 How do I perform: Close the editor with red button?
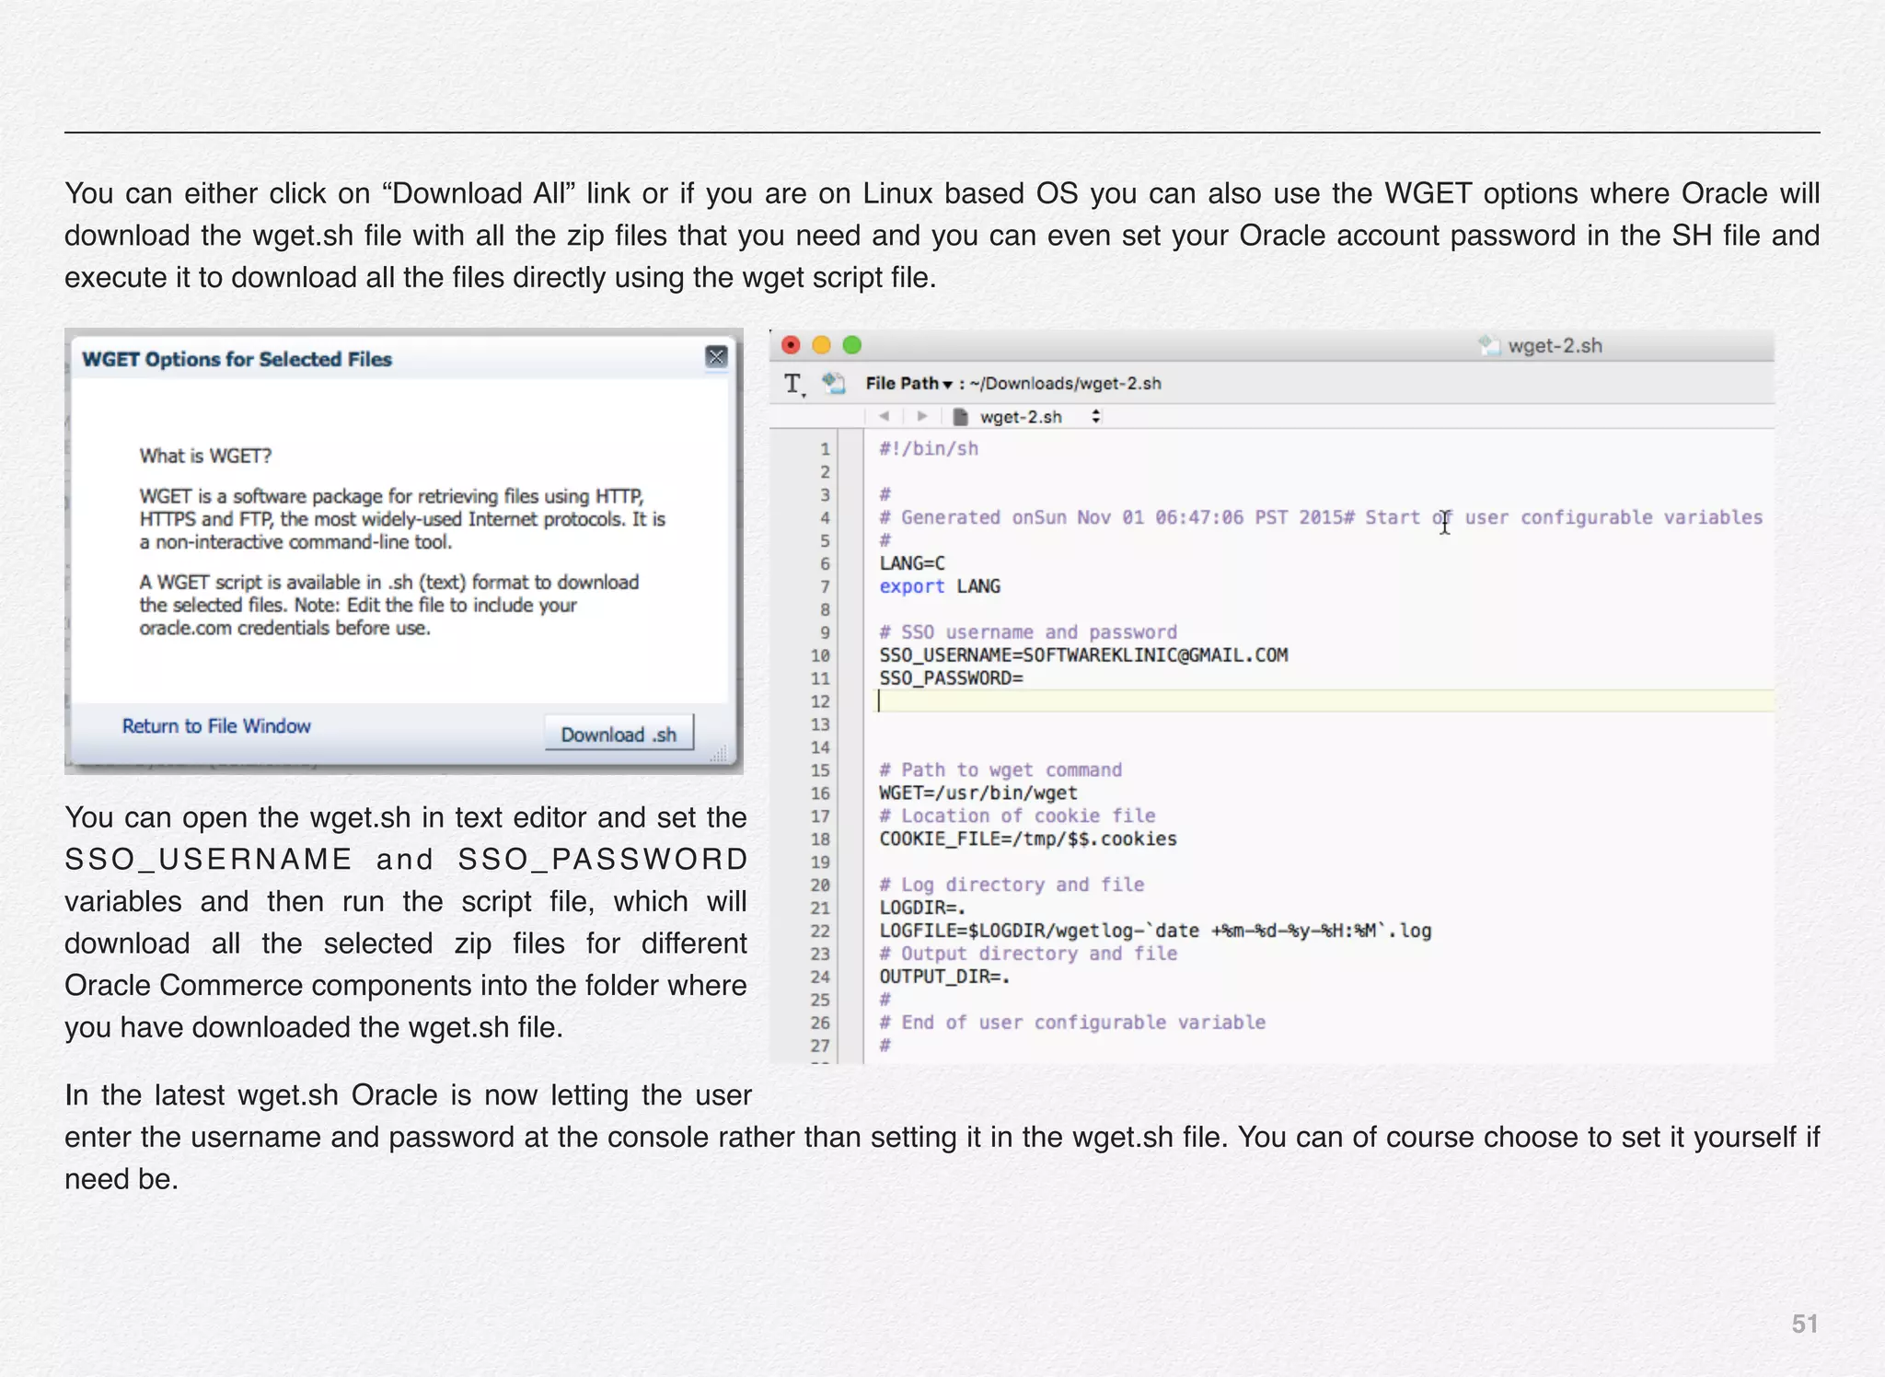tap(791, 345)
